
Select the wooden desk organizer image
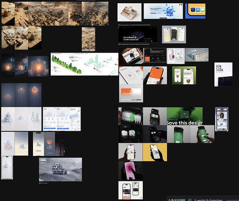tap(130, 12)
